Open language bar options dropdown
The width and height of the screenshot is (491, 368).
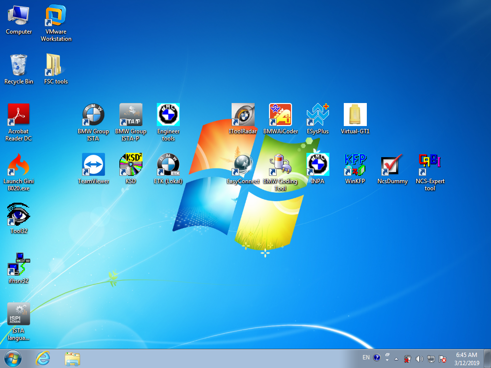click(x=387, y=358)
